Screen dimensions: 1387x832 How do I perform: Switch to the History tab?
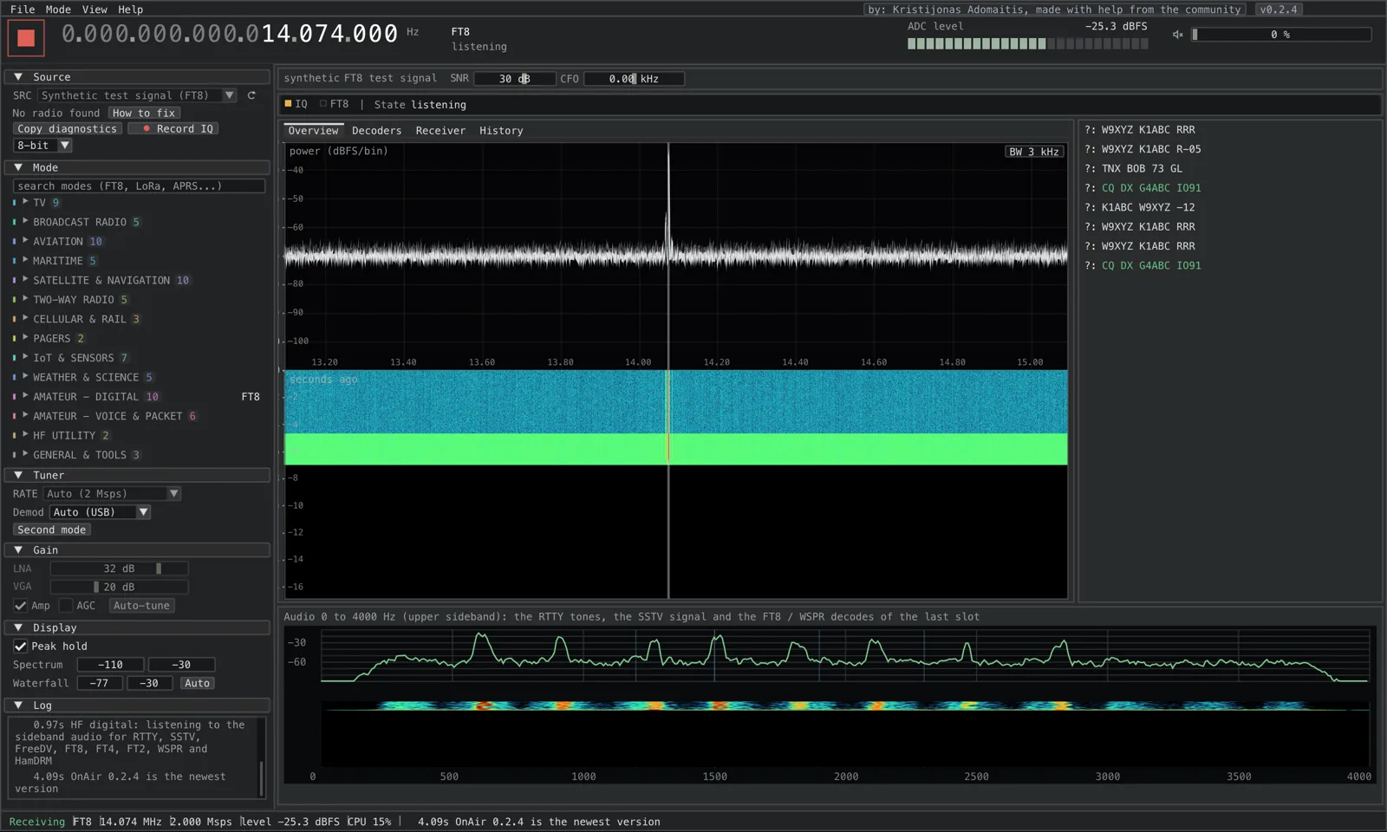click(x=501, y=131)
